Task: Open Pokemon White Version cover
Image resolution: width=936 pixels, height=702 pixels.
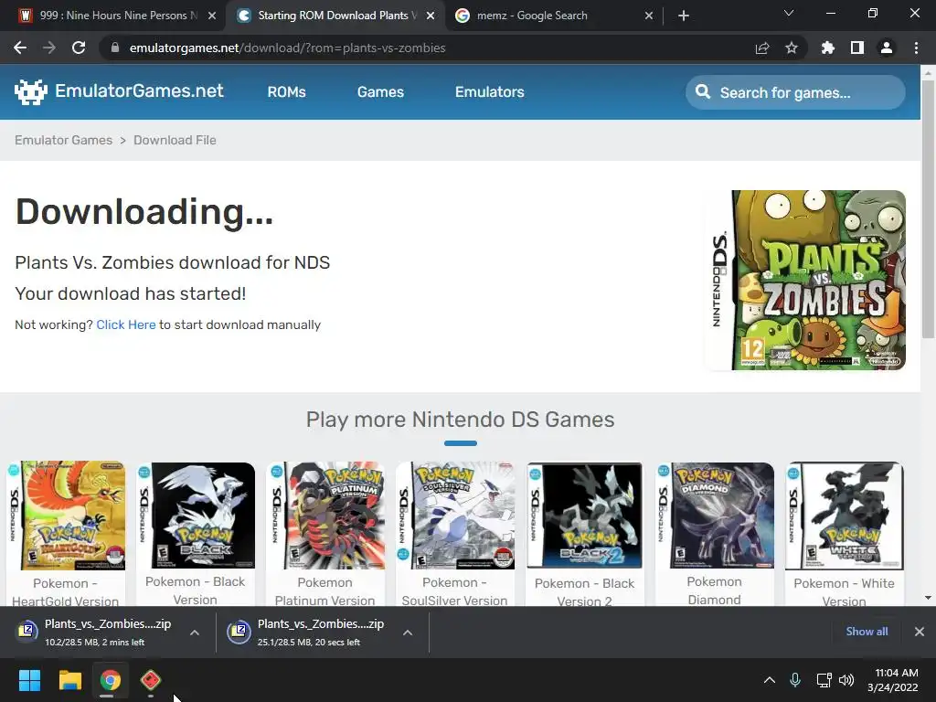Action: pos(844,516)
